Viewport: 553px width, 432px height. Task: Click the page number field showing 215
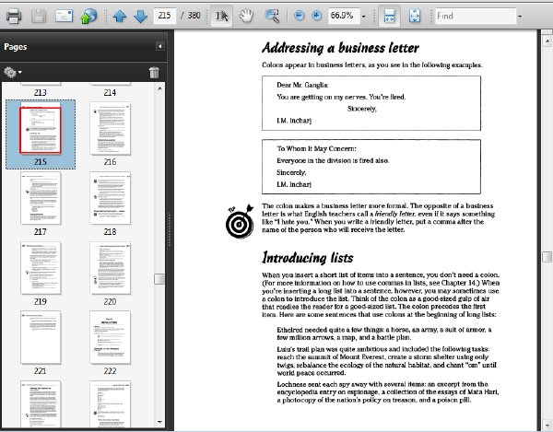coord(165,16)
